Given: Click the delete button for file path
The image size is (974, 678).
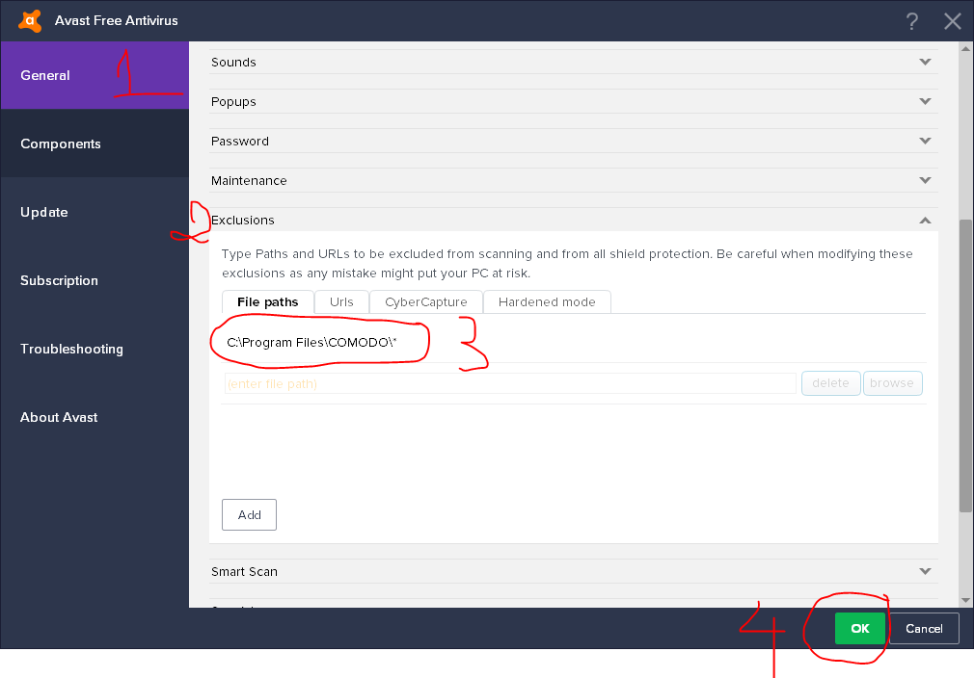Looking at the screenshot, I should point(830,383).
